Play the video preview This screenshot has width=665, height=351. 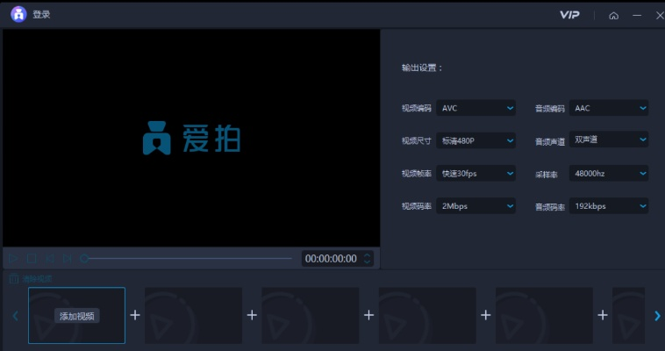(13, 258)
